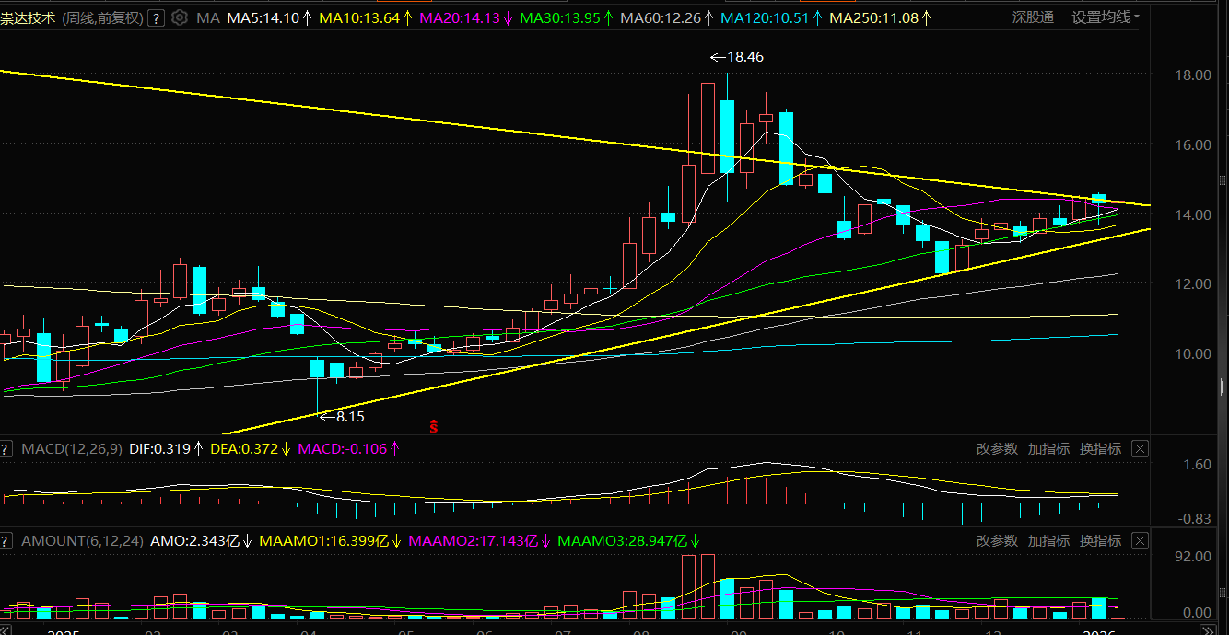Click the 0.00 amount axis label
This screenshot has height=635, width=1229.
[x=1197, y=613]
